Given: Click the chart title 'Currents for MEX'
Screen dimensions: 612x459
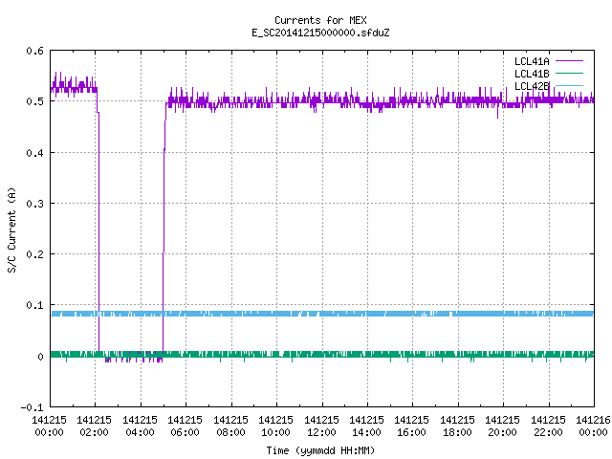Looking at the screenshot, I should pyautogui.click(x=320, y=20).
